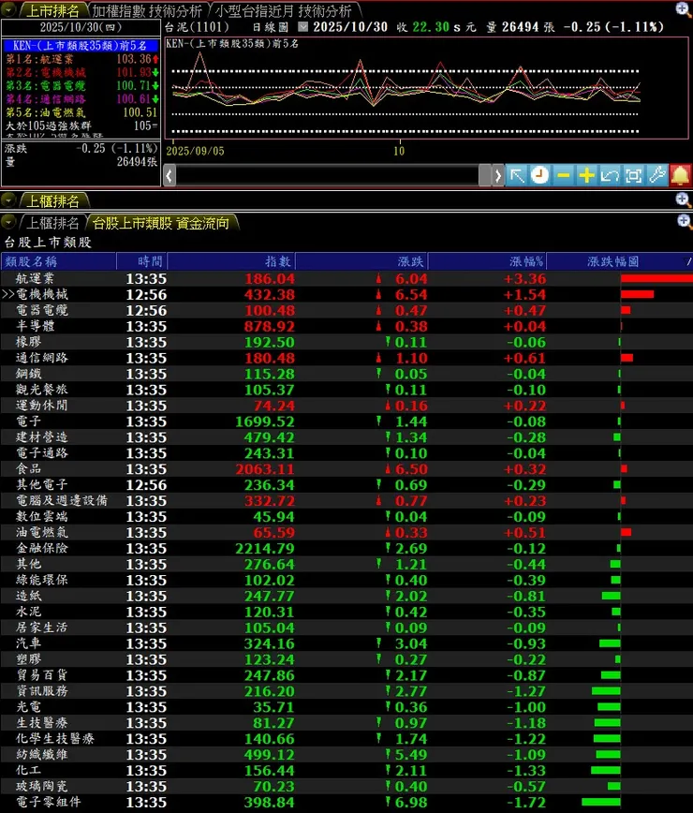Sort by 漲幅% column header
The image size is (693, 813).
point(487,261)
